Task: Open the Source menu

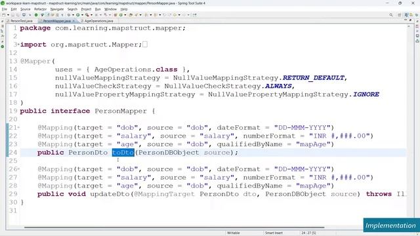Action: [x=26, y=9]
